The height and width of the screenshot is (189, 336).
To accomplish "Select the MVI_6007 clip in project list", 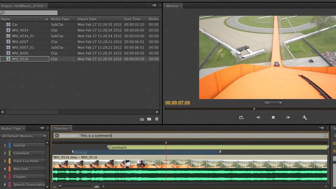I will tap(20, 42).
